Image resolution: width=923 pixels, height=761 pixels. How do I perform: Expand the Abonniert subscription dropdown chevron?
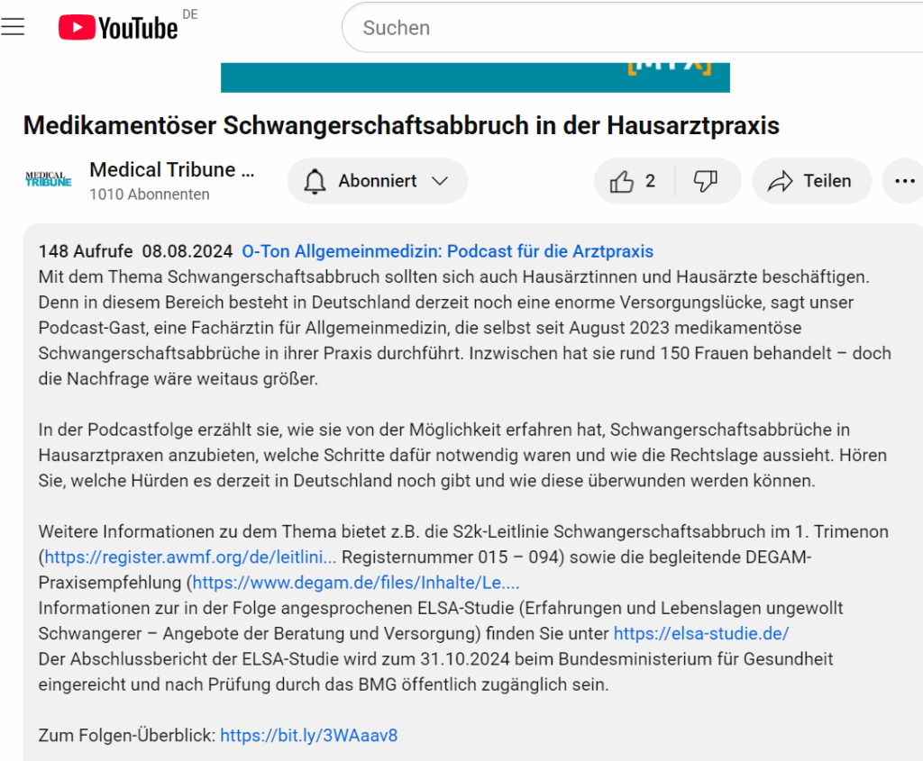click(440, 181)
